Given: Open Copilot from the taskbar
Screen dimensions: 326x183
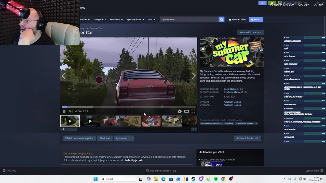Looking at the screenshot, I should tap(148, 179).
